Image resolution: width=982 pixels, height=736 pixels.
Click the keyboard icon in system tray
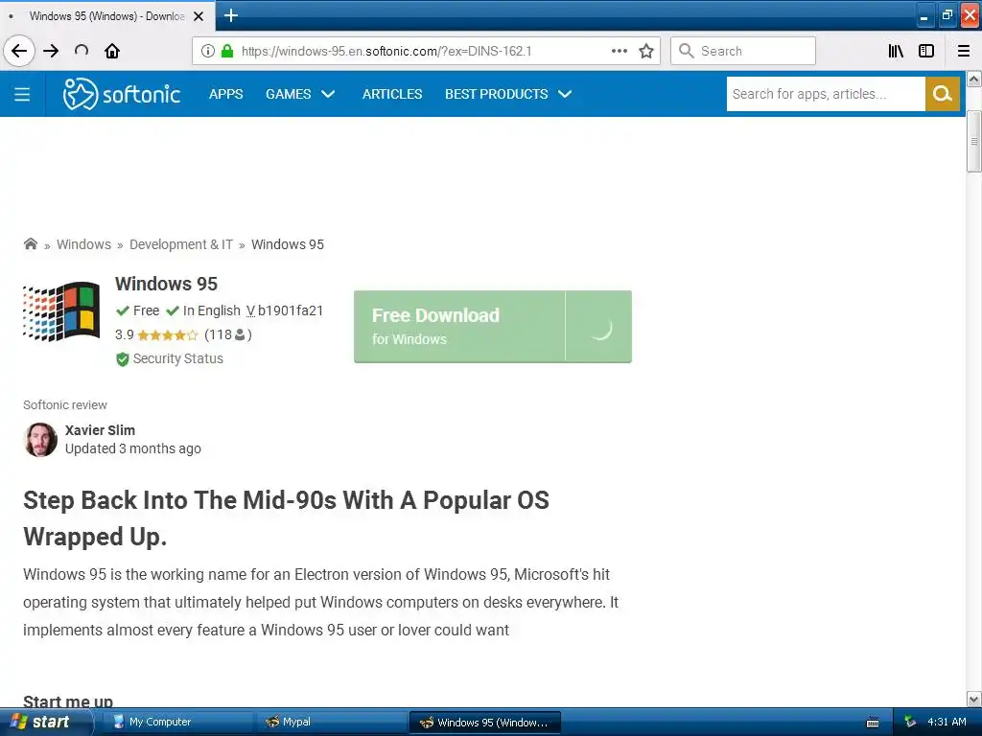[873, 723]
